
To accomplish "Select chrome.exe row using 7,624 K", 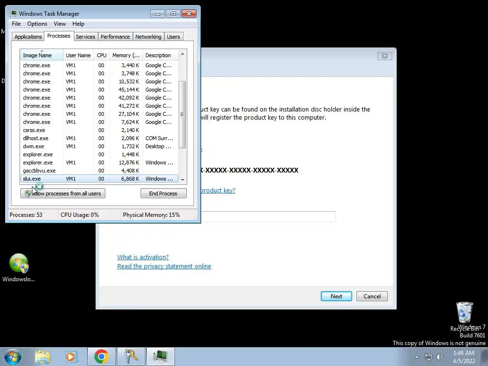I will (x=99, y=122).
